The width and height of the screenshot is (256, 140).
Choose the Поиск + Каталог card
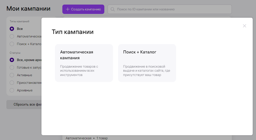click(147, 63)
